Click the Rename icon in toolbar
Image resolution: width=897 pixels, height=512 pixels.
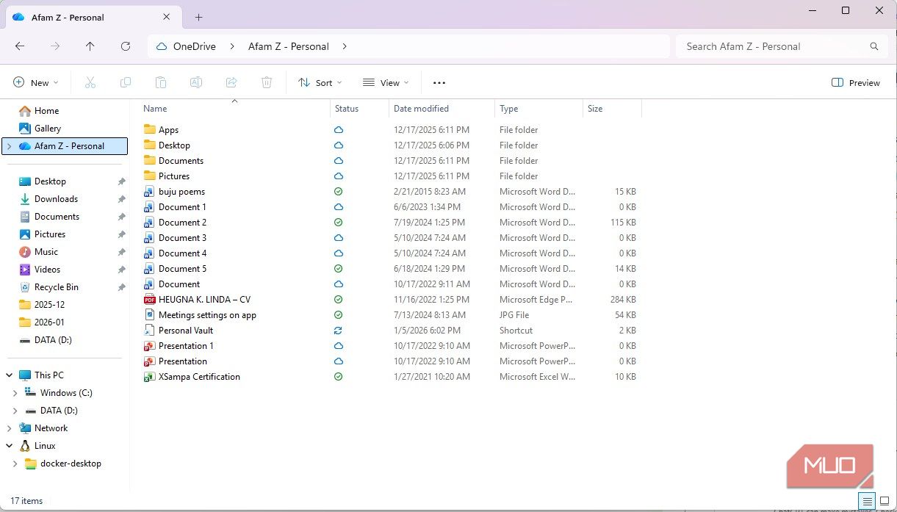[196, 83]
